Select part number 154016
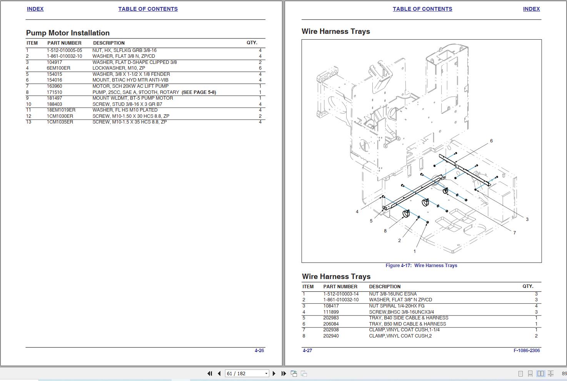This screenshot has width=567, height=381. (54, 80)
